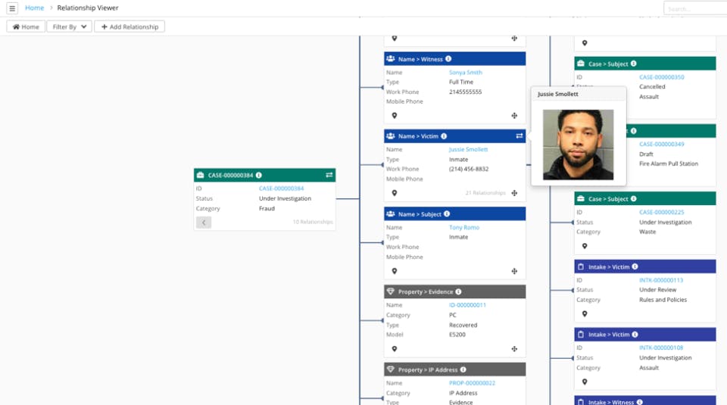Open the Tony Romo name link

[463, 228]
